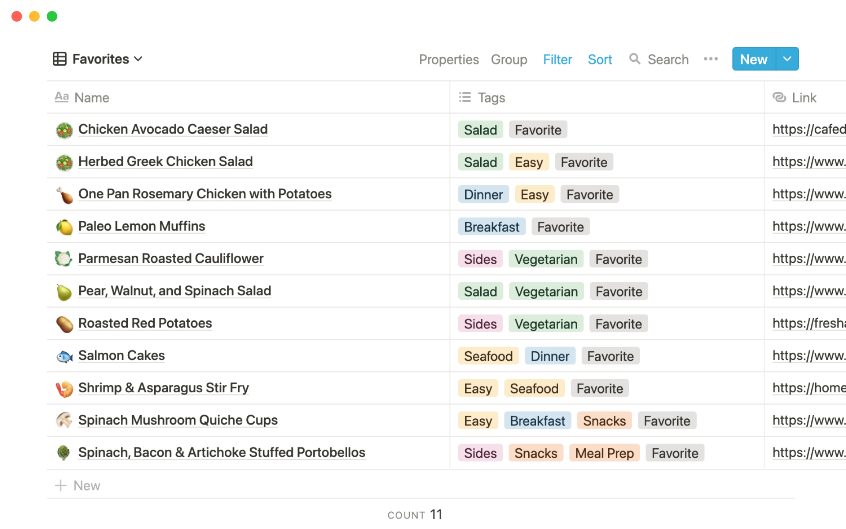
Task: Click the Search icon to search recipes
Action: (635, 59)
